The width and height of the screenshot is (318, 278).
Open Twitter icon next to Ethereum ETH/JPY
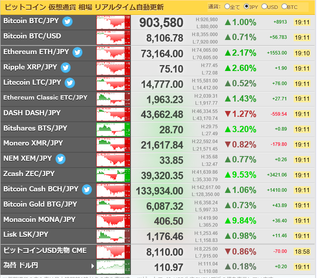(77, 52)
